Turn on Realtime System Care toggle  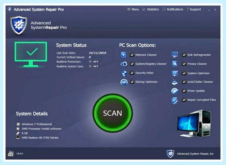94,66
